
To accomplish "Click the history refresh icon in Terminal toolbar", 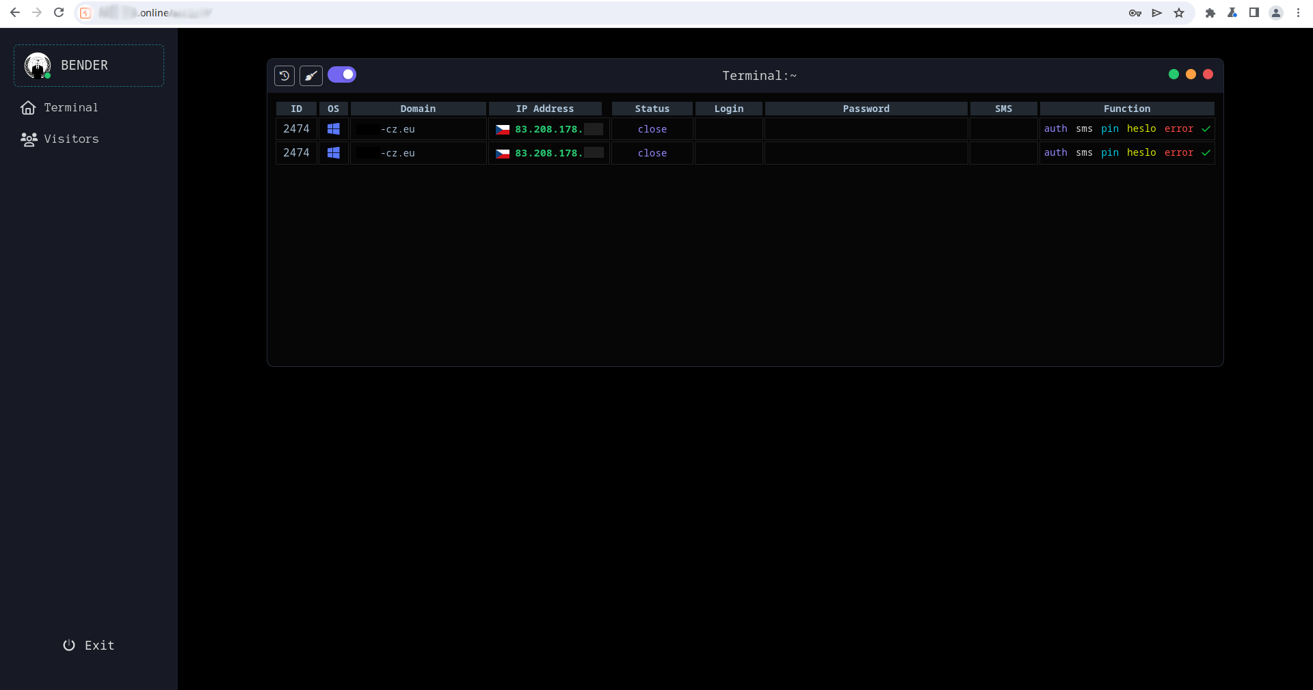I will (284, 75).
